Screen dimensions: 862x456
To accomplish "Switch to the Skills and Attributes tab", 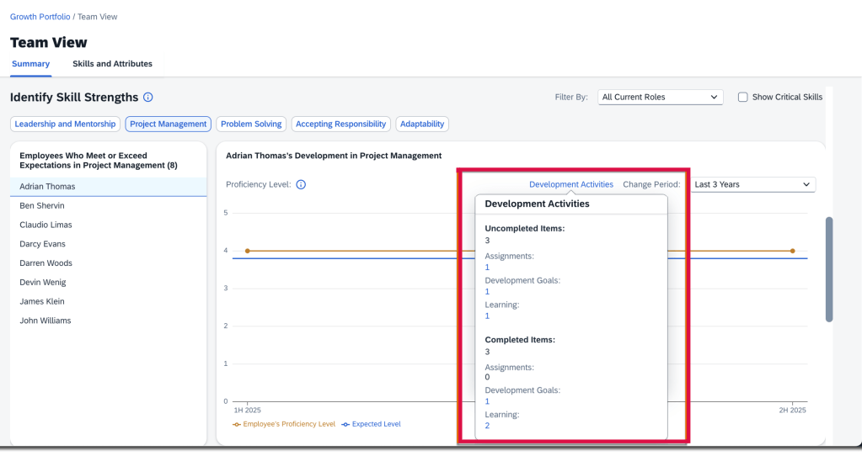I will 112,64.
